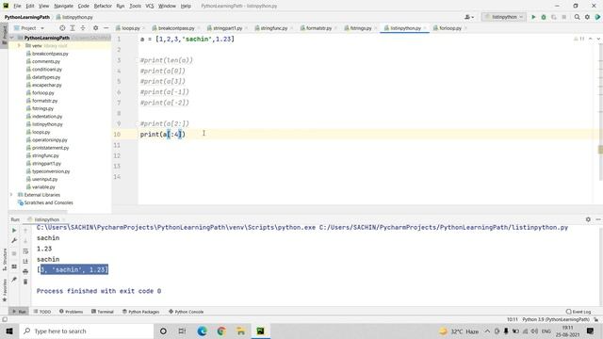Open the run configuration dropdown
This screenshot has height=339, width=603.
(x=504, y=17)
